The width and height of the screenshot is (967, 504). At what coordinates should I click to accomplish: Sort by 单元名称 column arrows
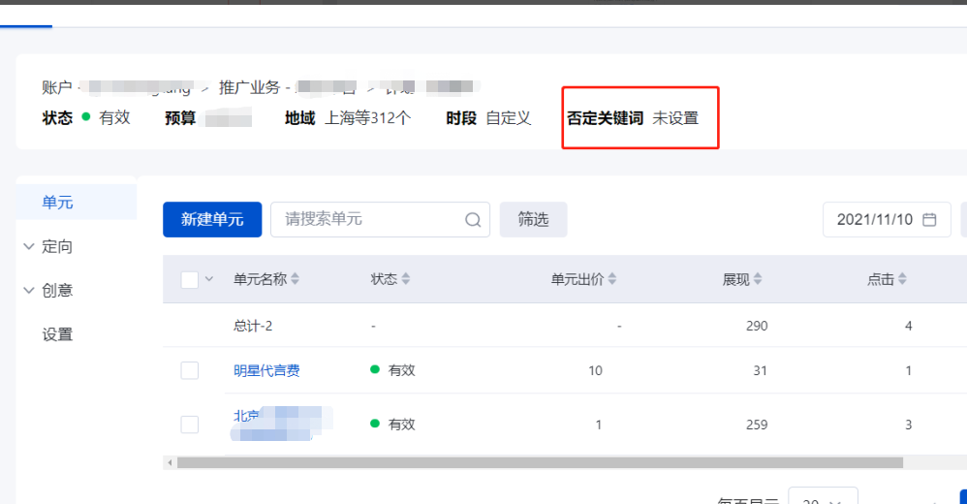coord(296,279)
